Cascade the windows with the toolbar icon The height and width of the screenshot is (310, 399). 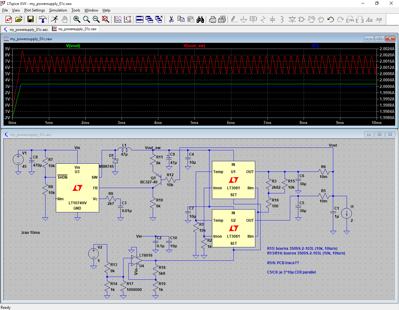coord(149,19)
